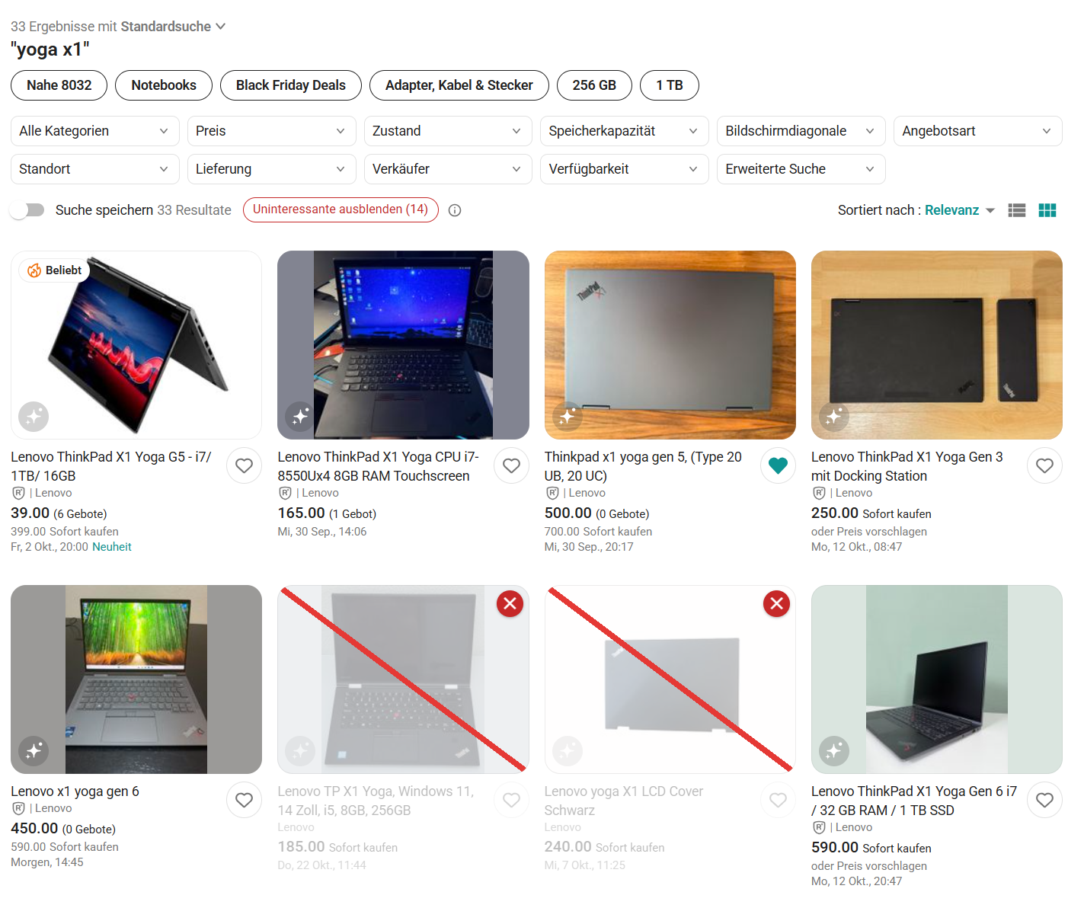
Task: Open the 'Standort' filter dropdown
Action: [95, 169]
